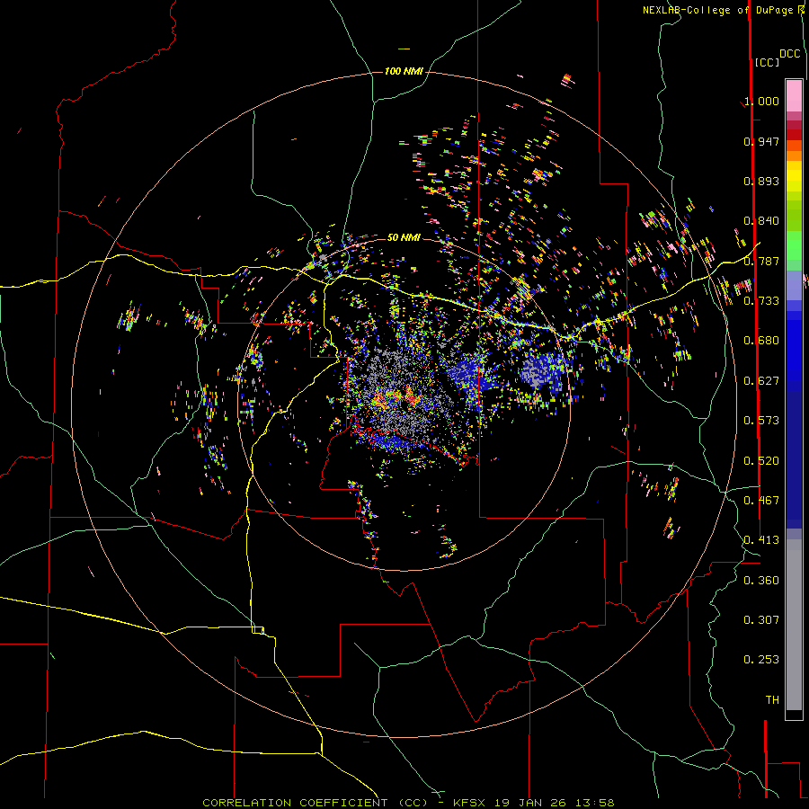The width and height of the screenshot is (809, 809).
Task: Click the DCC label near the color bar
Action: click(x=790, y=54)
